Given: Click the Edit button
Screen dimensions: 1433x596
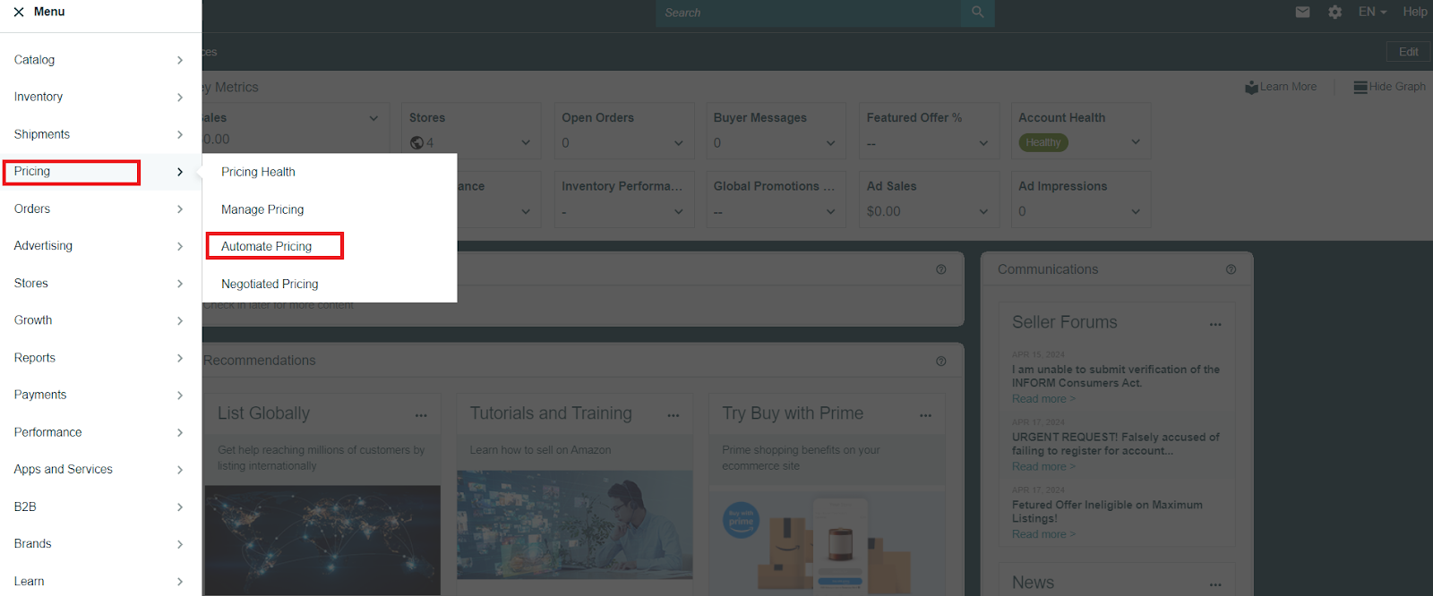Looking at the screenshot, I should tap(1408, 52).
